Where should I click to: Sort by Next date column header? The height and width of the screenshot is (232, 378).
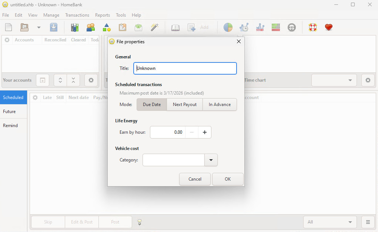pos(78,98)
